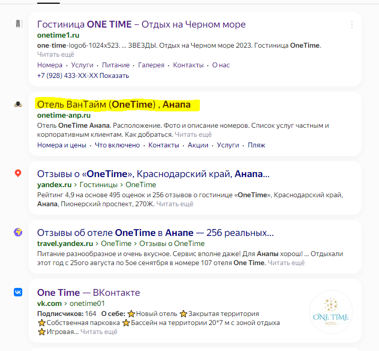Open the 'Питание' sitelink
The width and height of the screenshot is (379, 351).
pyautogui.click(x=116, y=65)
